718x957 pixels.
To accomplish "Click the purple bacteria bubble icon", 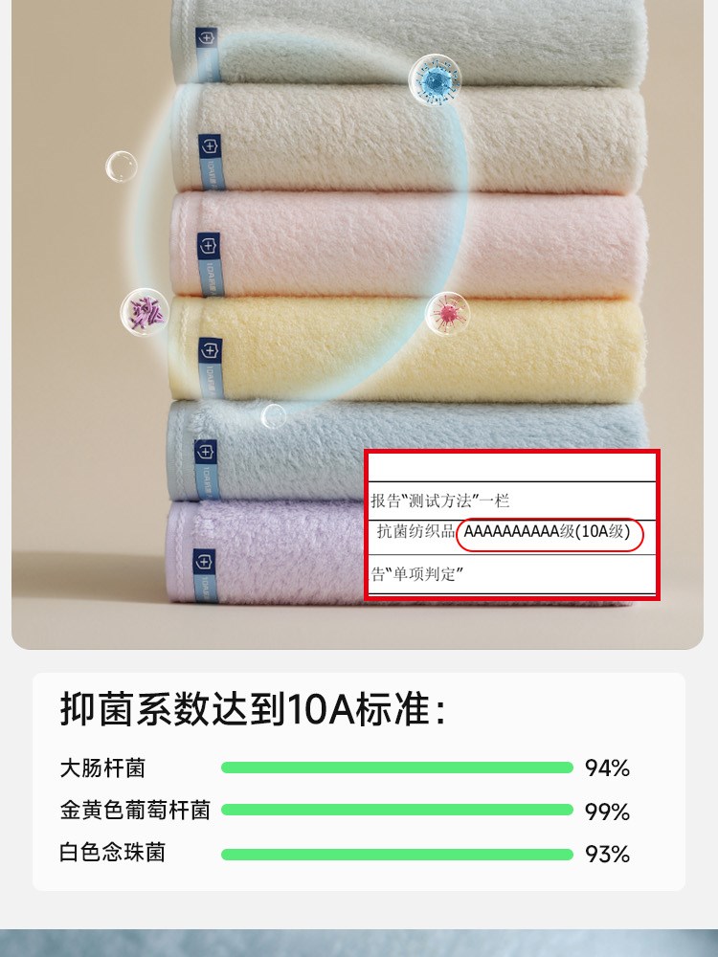I will [145, 312].
